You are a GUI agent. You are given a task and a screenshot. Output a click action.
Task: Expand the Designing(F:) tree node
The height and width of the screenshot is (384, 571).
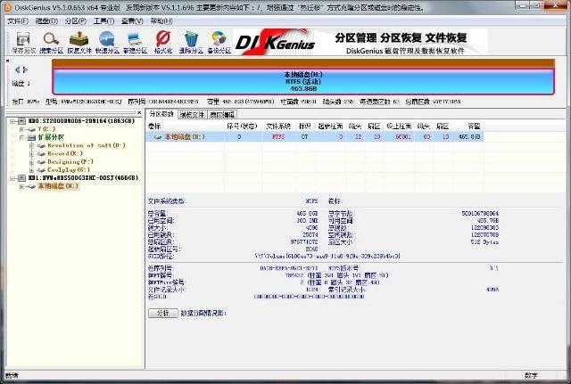coord(32,162)
